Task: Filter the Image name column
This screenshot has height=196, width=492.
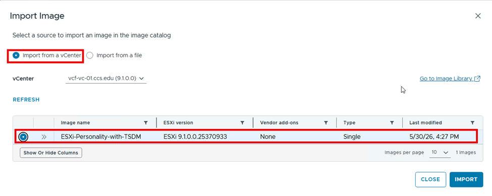Action: pyautogui.click(x=146, y=123)
